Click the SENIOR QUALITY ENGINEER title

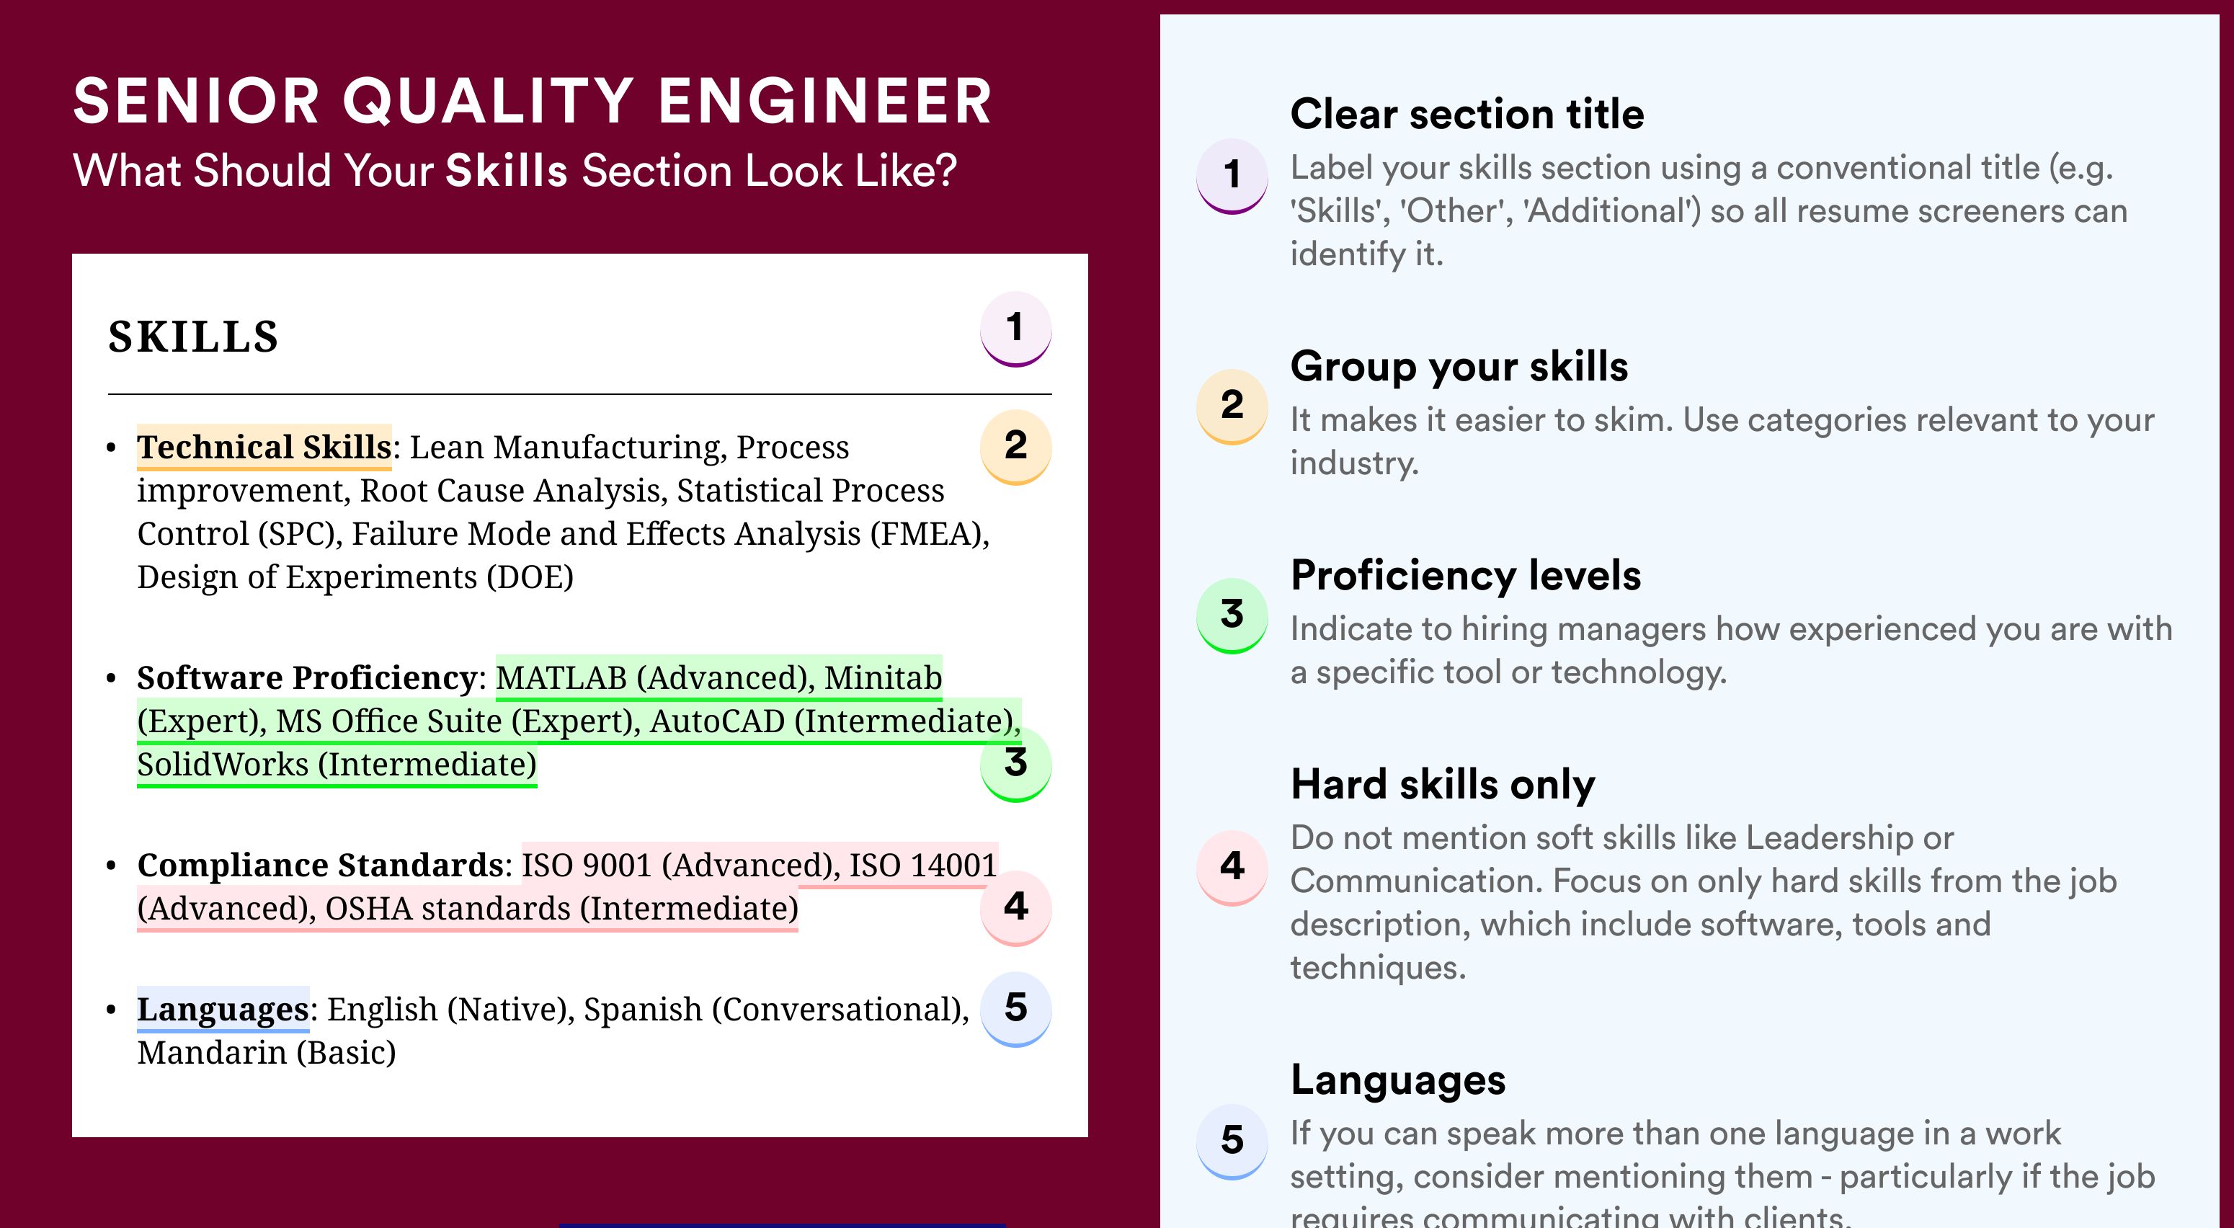(533, 101)
